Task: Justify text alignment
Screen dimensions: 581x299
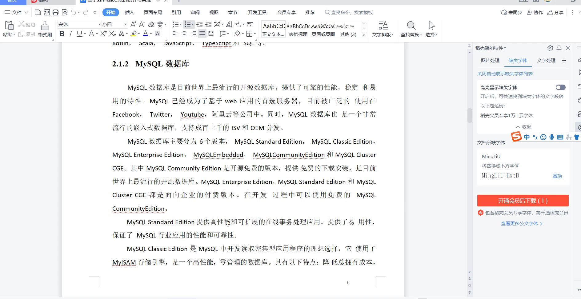Action: pyautogui.click(x=202, y=34)
